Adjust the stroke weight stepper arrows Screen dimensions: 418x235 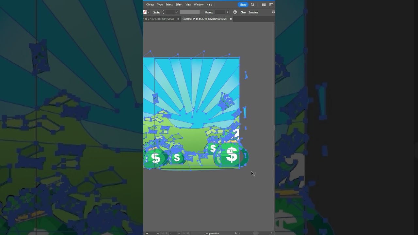[163, 12]
